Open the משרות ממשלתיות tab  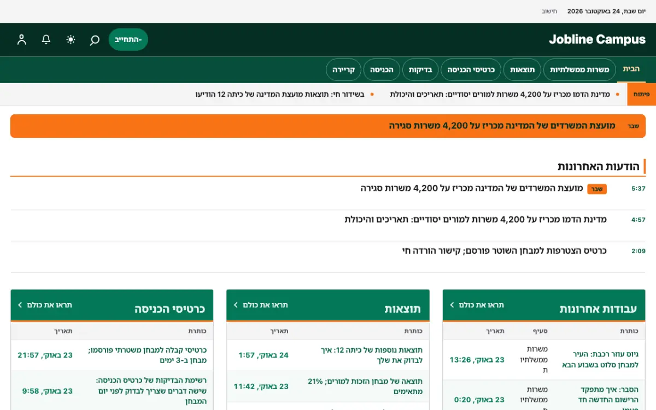(579, 70)
